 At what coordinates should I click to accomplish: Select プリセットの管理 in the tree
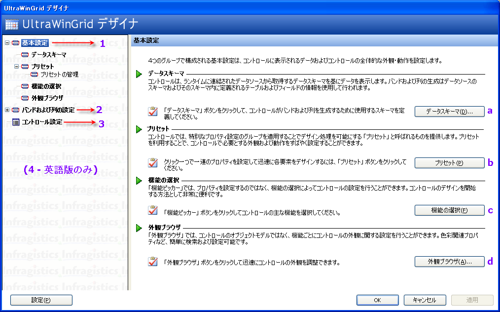pyautogui.click(x=59, y=75)
